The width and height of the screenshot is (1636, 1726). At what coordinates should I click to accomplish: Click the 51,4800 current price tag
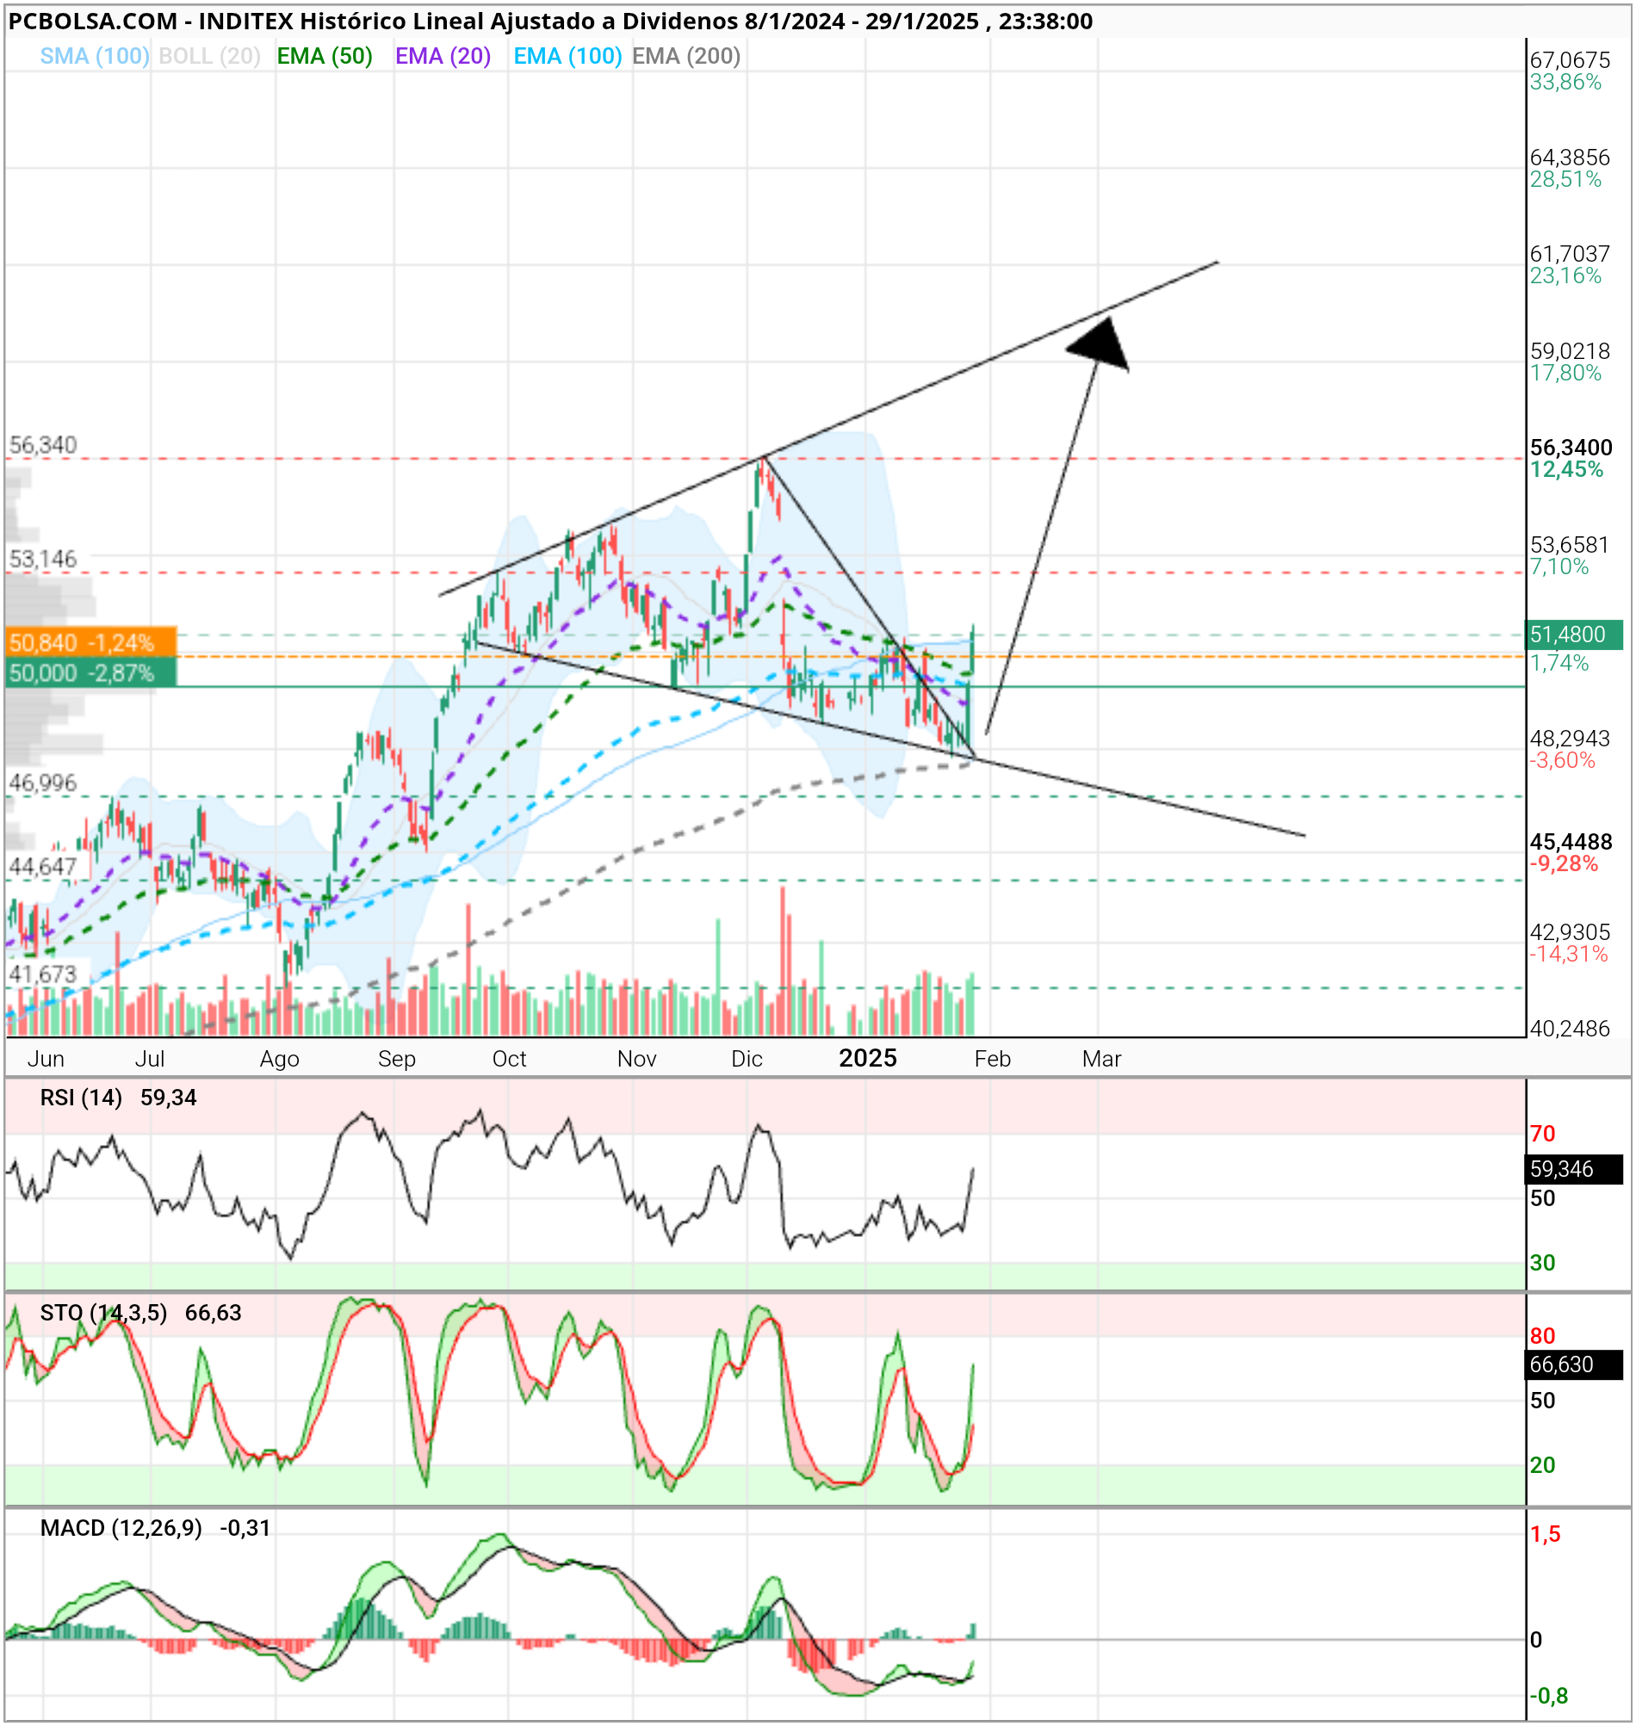coord(1574,634)
